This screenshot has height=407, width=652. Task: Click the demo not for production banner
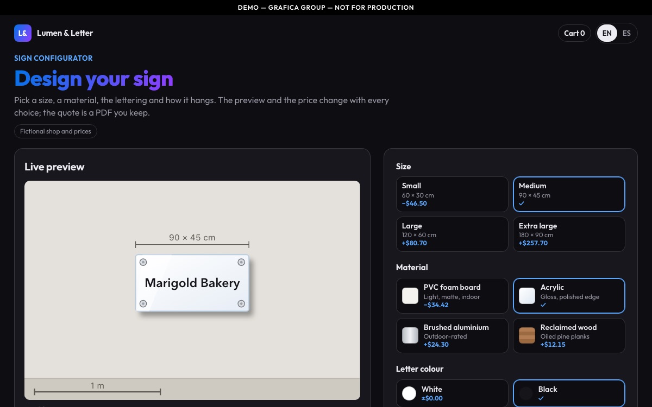(326, 8)
